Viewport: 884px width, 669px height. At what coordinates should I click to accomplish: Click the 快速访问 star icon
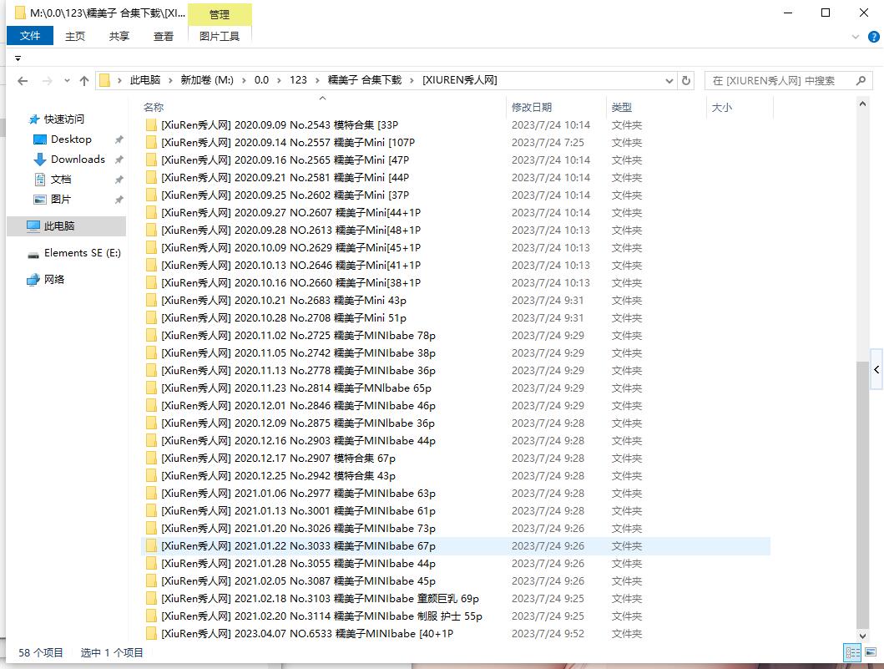(x=34, y=119)
